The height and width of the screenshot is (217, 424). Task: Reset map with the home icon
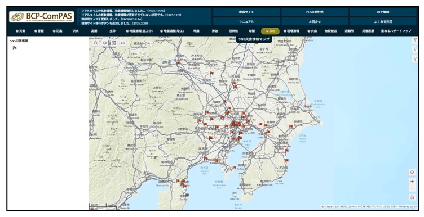(412, 197)
